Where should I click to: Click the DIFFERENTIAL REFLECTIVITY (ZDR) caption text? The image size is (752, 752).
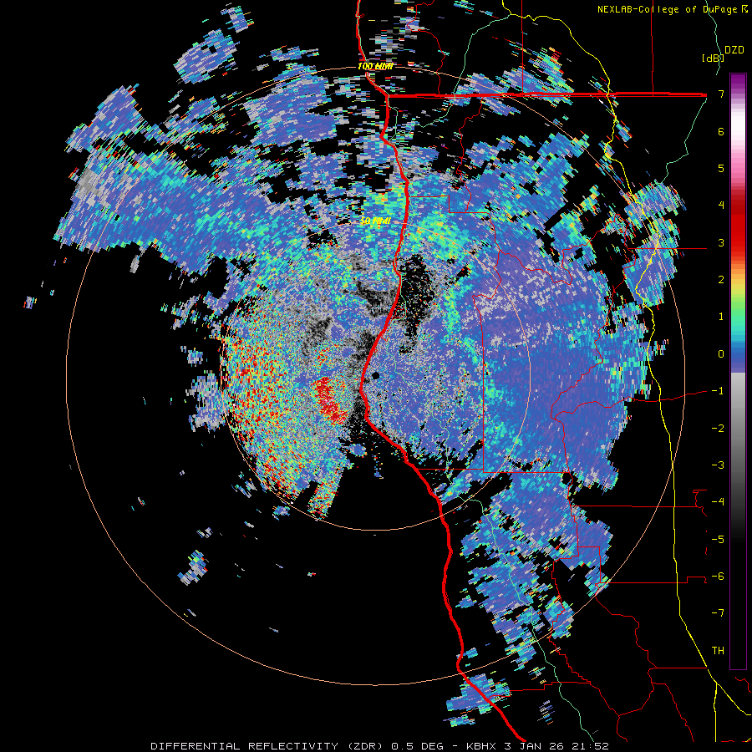268,746
